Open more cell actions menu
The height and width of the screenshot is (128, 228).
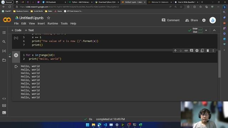tap(213, 50)
